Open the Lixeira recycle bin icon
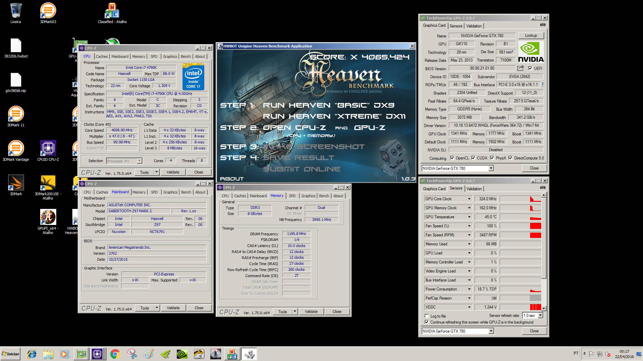This screenshot has width=643, height=361. [x=16, y=11]
